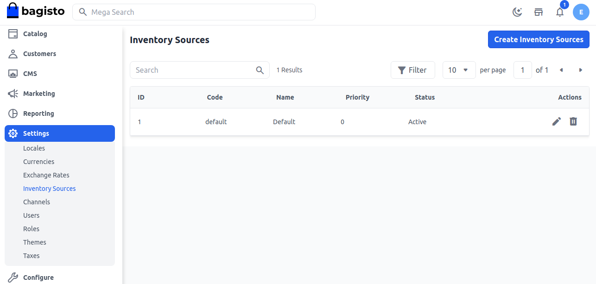Image resolution: width=596 pixels, height=284 pixels.
Task: Open the storefront shop icon
Action: (x=539, y=12)
